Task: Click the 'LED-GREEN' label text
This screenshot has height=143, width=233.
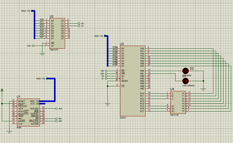Action: (188, 86)
